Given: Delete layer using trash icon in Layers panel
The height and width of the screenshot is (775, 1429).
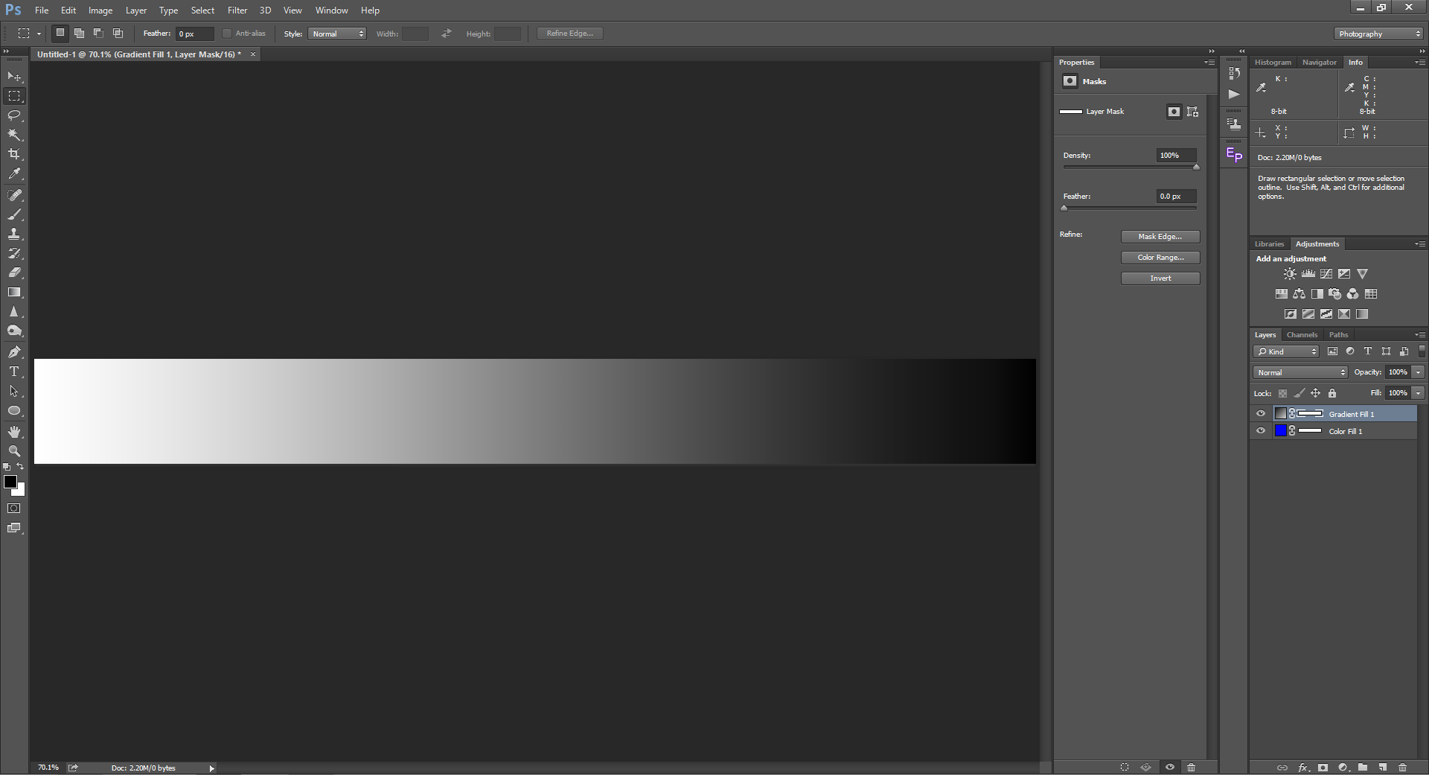Looking at the screenshot, I should [x=1403, y=768].
